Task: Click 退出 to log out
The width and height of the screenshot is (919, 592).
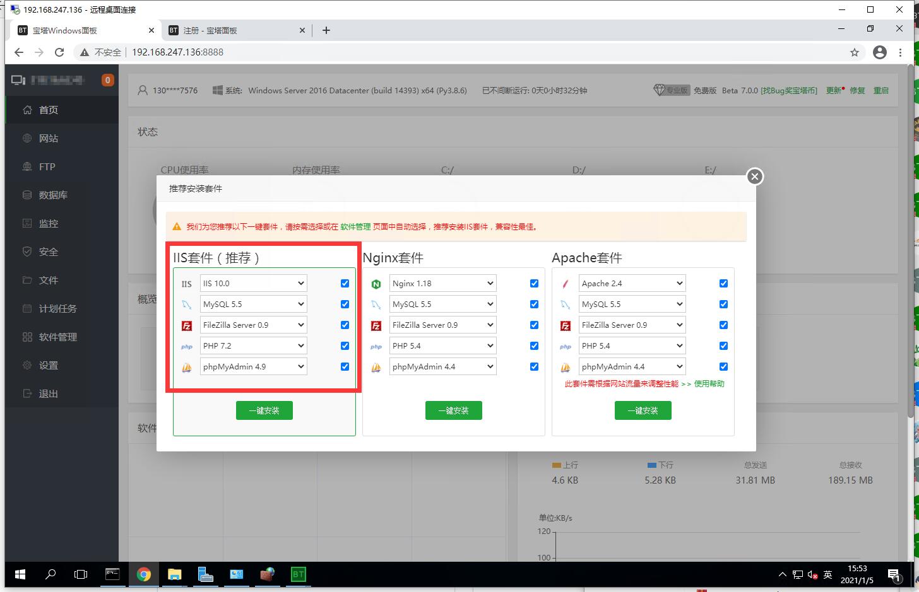Action: [62, 393]
